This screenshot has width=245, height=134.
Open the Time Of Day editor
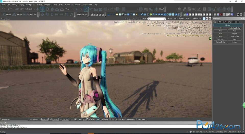click(30, 14)
